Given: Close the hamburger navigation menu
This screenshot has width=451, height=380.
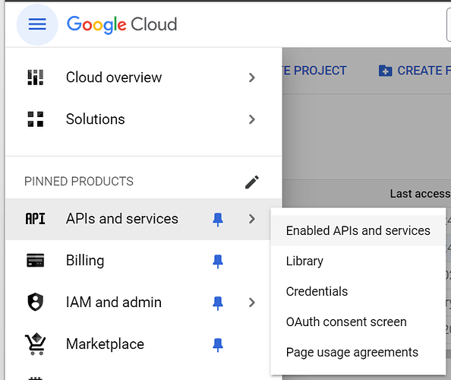Looking at the screenshot, I should point(37,24).
